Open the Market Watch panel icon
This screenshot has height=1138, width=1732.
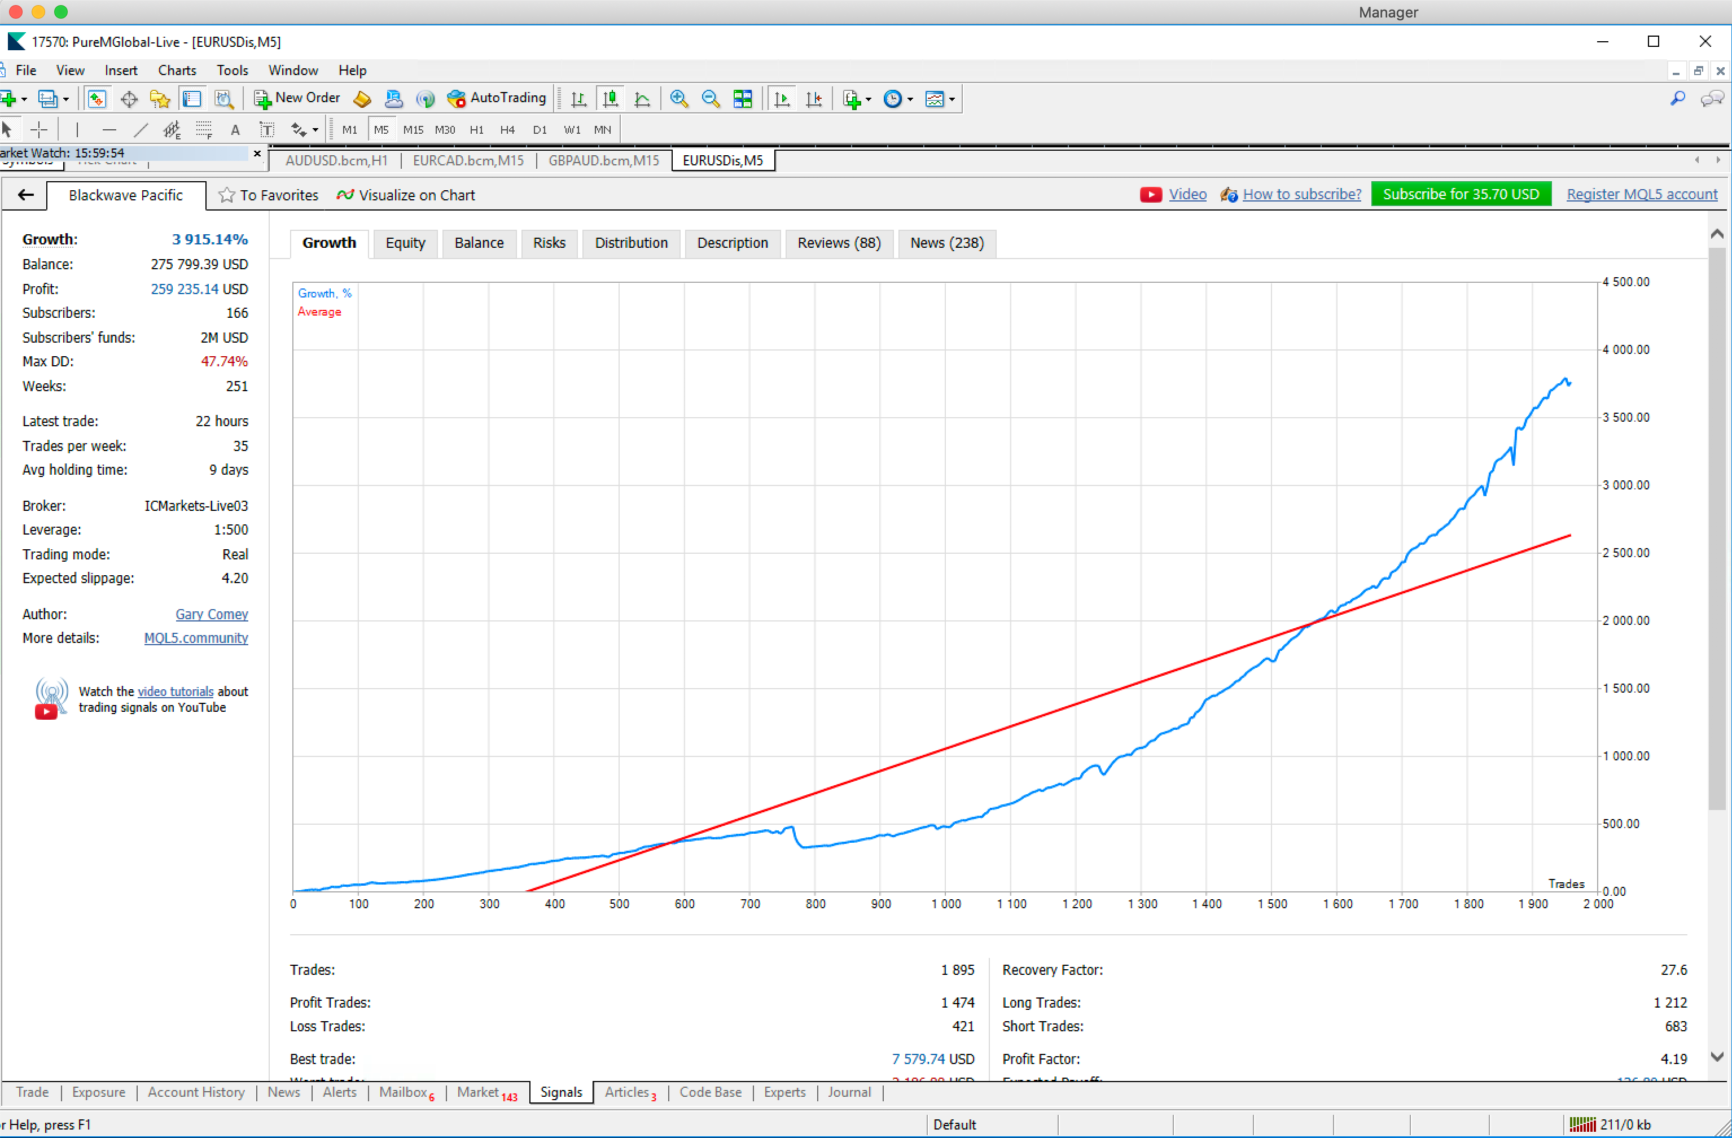tap(96, 99)
